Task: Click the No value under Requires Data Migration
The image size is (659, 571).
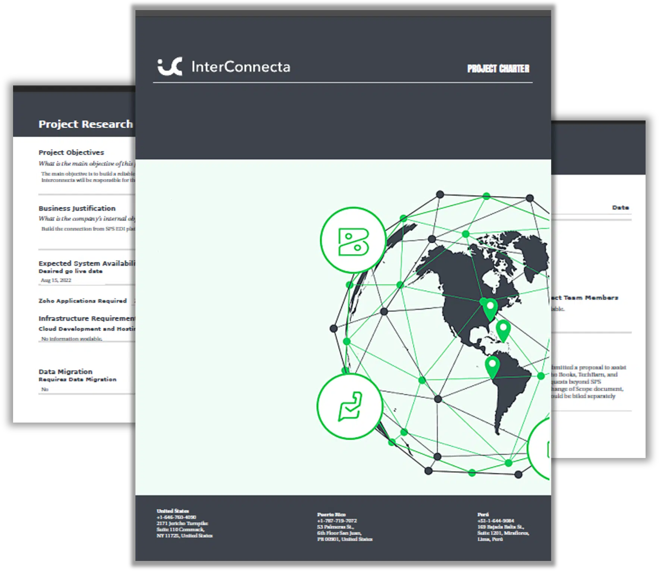Action: pos(45,389)
